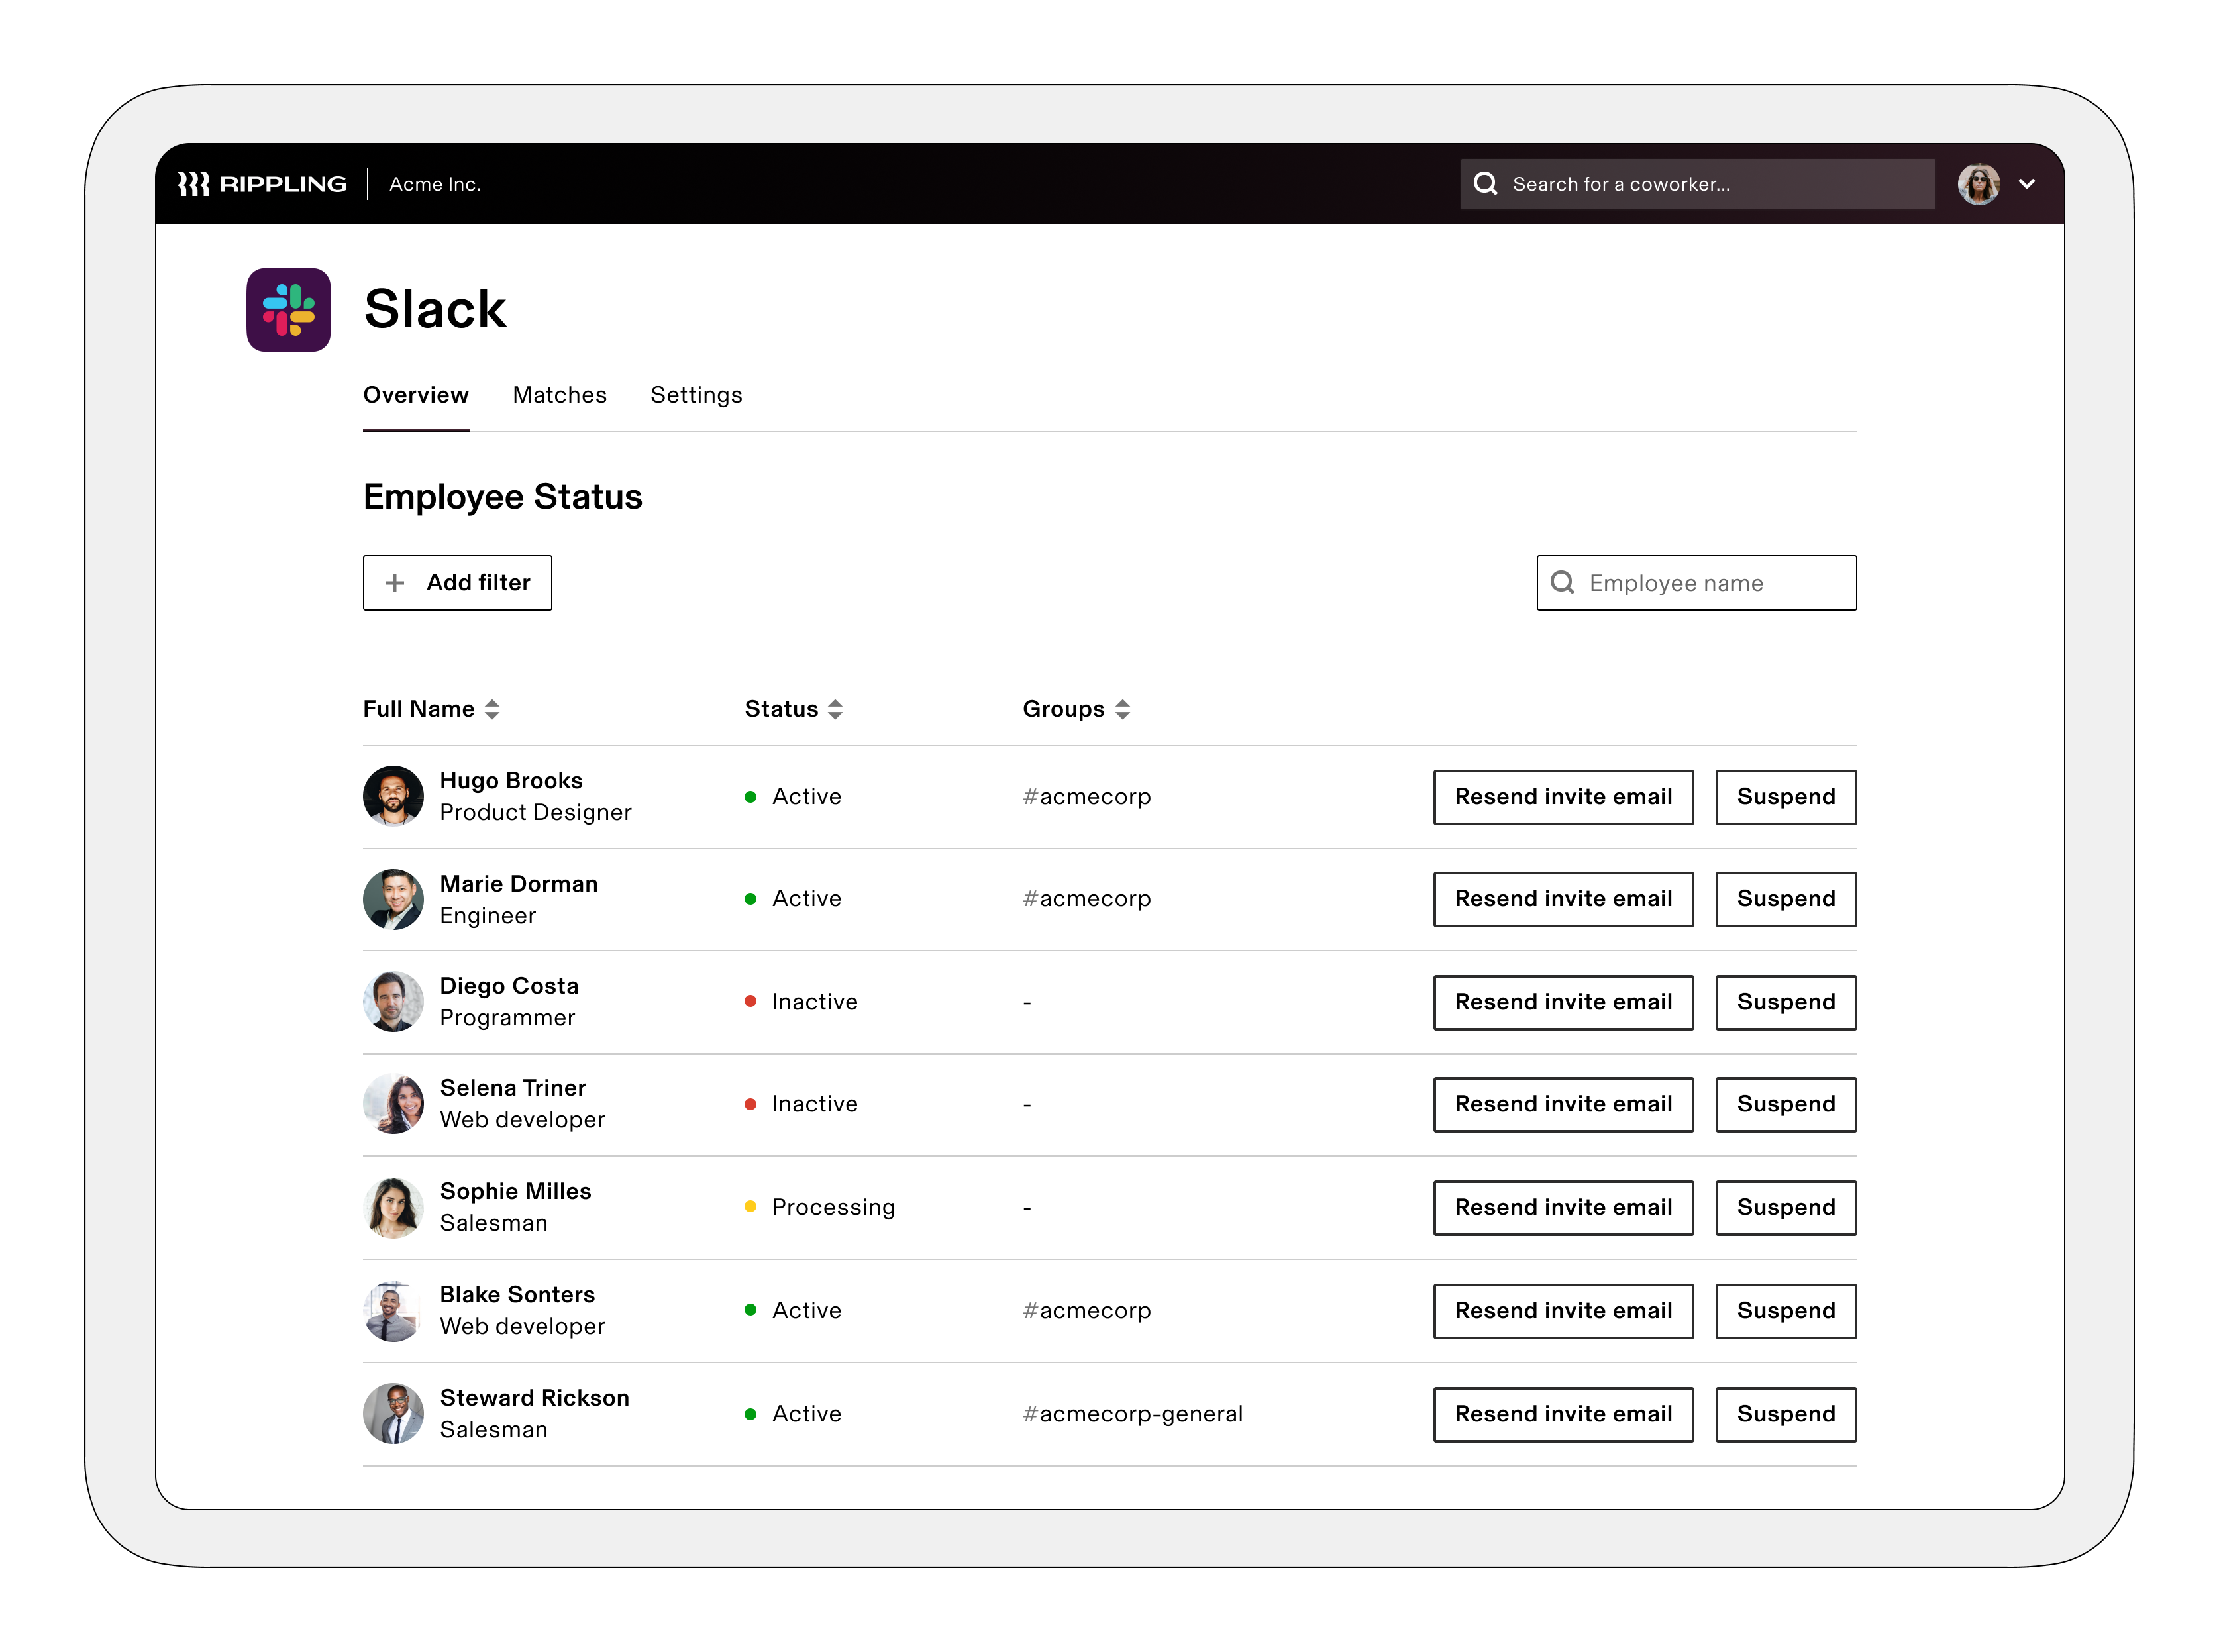Click the Engineer job title
This screenshot has height=1652, width=2219.
488,916
